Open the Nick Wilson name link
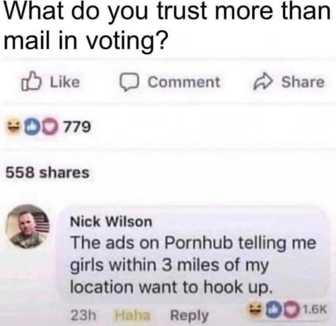This screenshot has height=326, width=336. [x=112, y=222]
